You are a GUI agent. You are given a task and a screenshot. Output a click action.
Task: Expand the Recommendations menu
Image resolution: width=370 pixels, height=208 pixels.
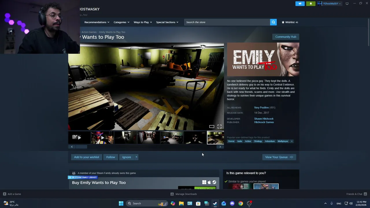(x=97, y=22)
